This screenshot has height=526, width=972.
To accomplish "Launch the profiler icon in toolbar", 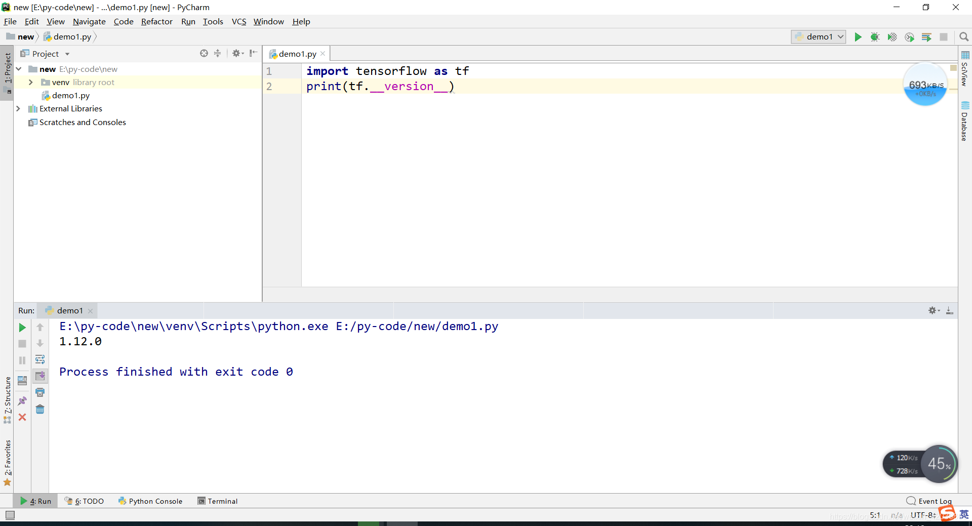I will (x=909, y=37).
